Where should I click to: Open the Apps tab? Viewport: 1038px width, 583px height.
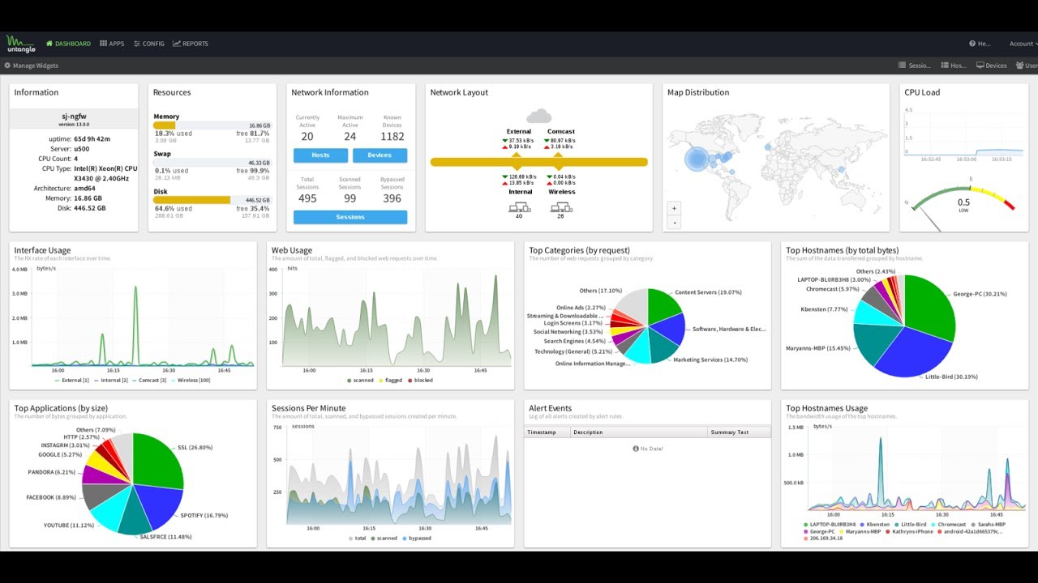(x=112, y=44)
